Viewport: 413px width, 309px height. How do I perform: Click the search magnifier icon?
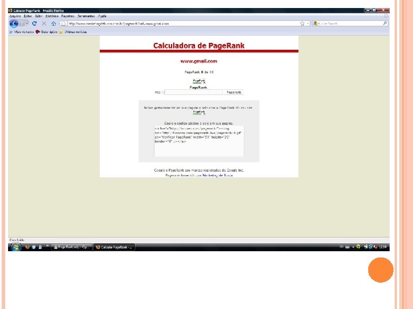(x=385, y=23)
